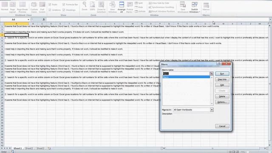Click Zoom to Selection
The height and width of the screenshot is (153, 272).
[x=101, y=7]
